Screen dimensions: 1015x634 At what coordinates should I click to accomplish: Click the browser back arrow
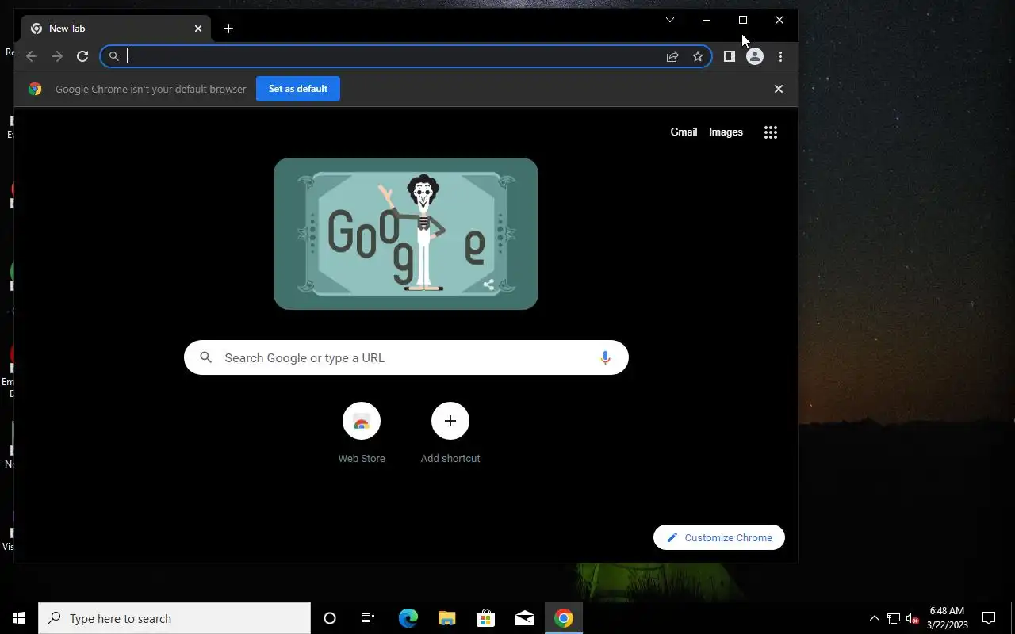tap(31, 56)
